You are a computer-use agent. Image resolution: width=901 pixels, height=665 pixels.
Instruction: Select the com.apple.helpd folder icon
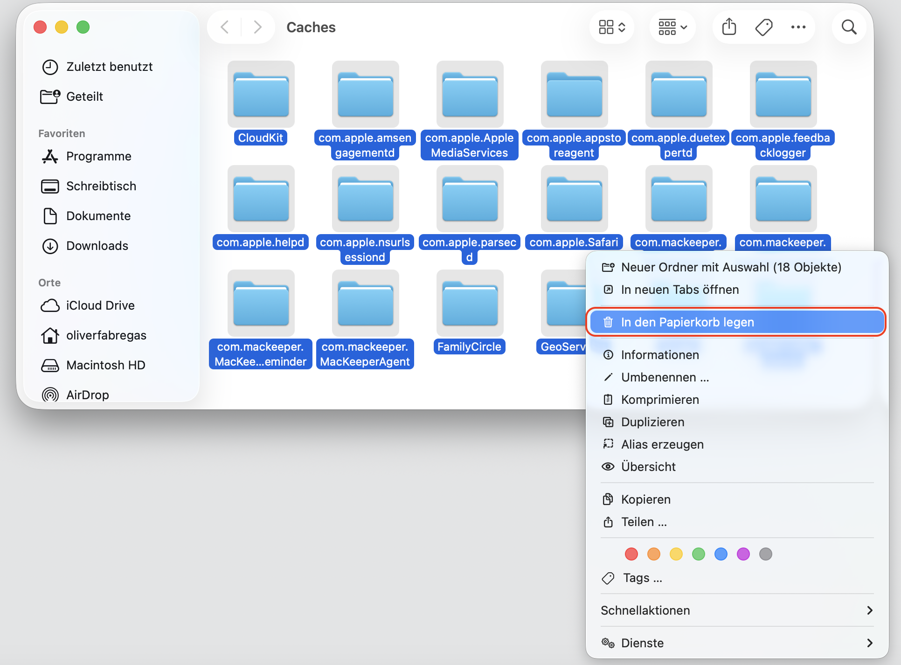point(261,199)
